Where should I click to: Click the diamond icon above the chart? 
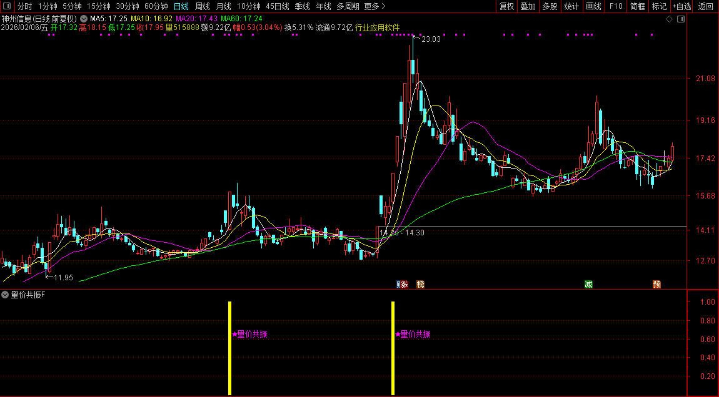(x=669, y=19)
